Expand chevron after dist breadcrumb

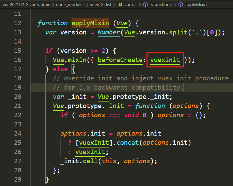(x=114, y=5)
